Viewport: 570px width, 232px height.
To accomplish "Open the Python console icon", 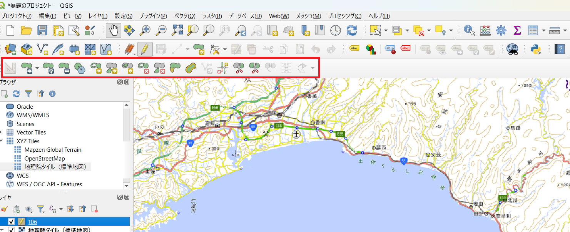I will pos(535,49).
